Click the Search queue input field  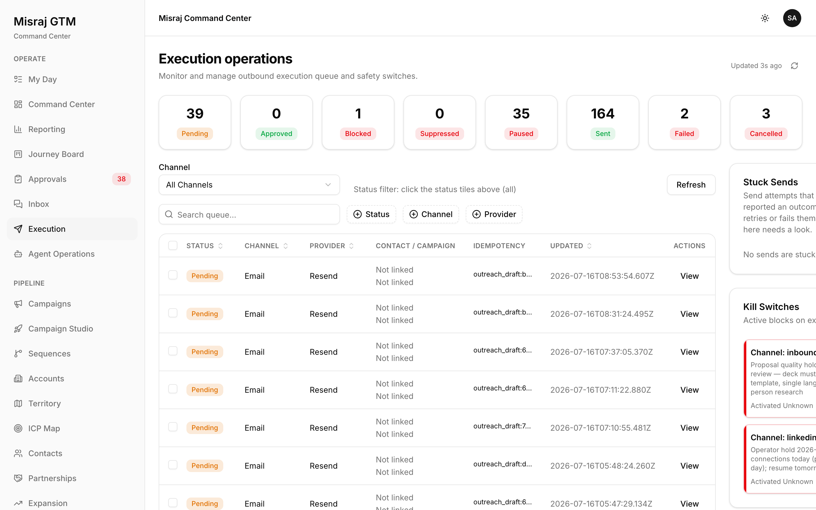tap(249, 214)
